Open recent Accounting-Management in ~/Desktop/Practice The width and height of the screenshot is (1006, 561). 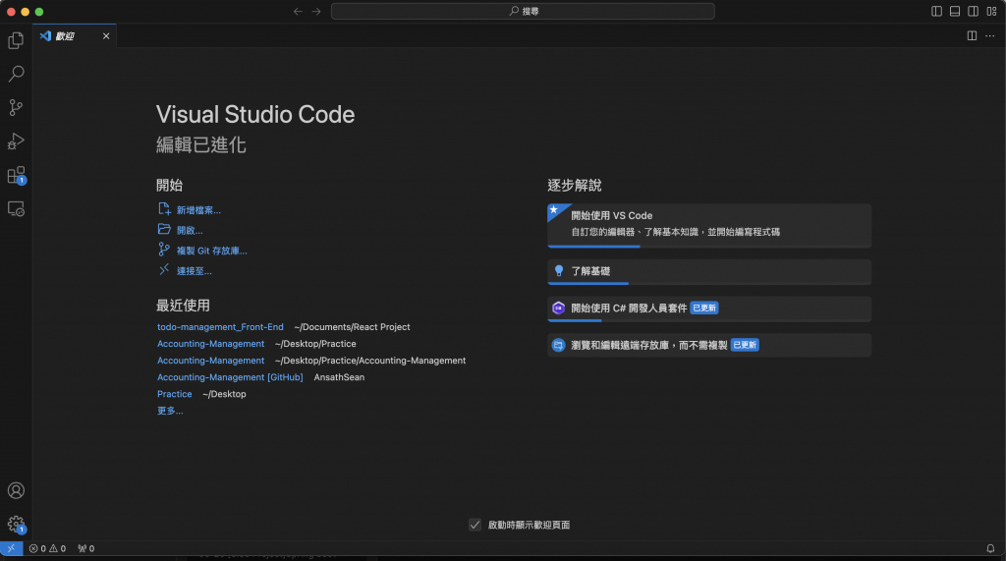[210, 344]
